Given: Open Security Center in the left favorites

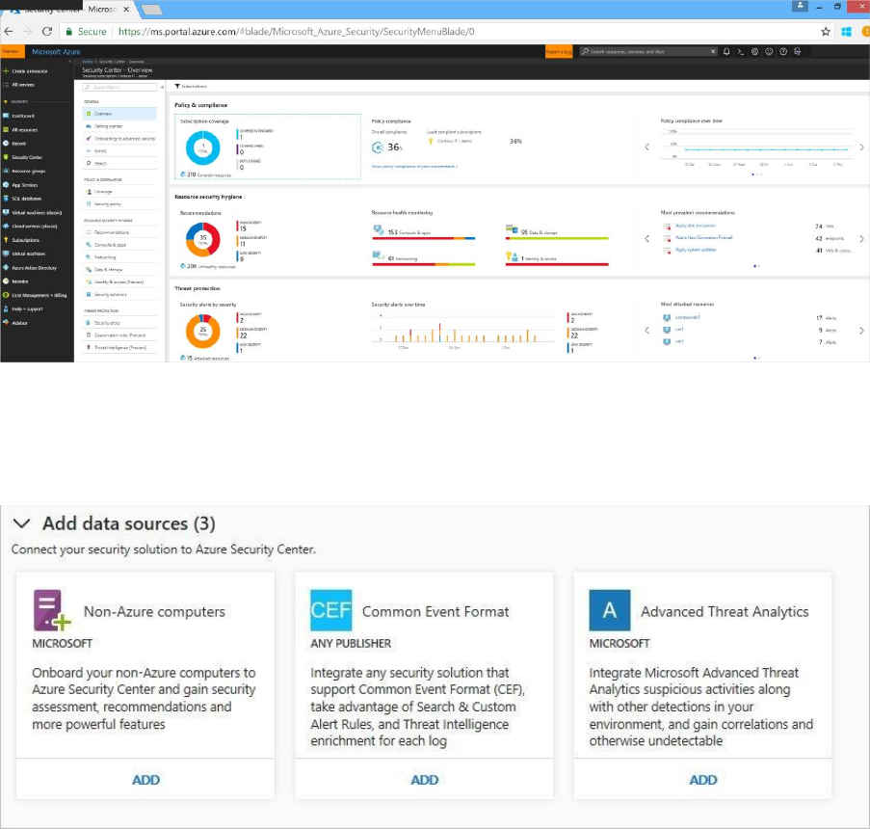Looking at the screenshot, I should pos(27,157).
